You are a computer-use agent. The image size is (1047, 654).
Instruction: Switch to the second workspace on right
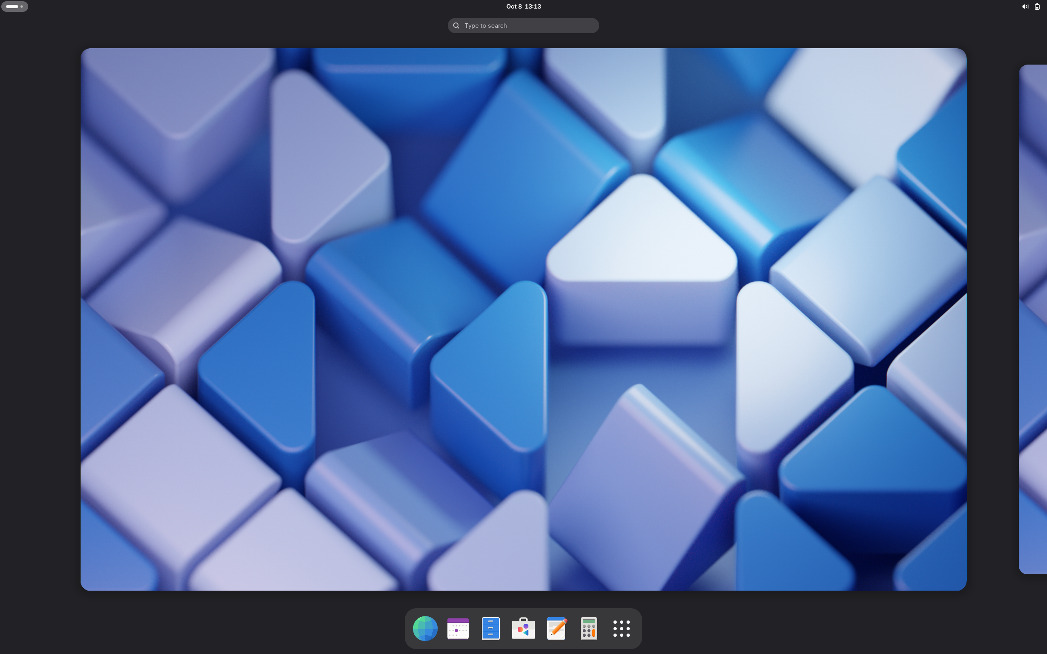coord(1033,319)
